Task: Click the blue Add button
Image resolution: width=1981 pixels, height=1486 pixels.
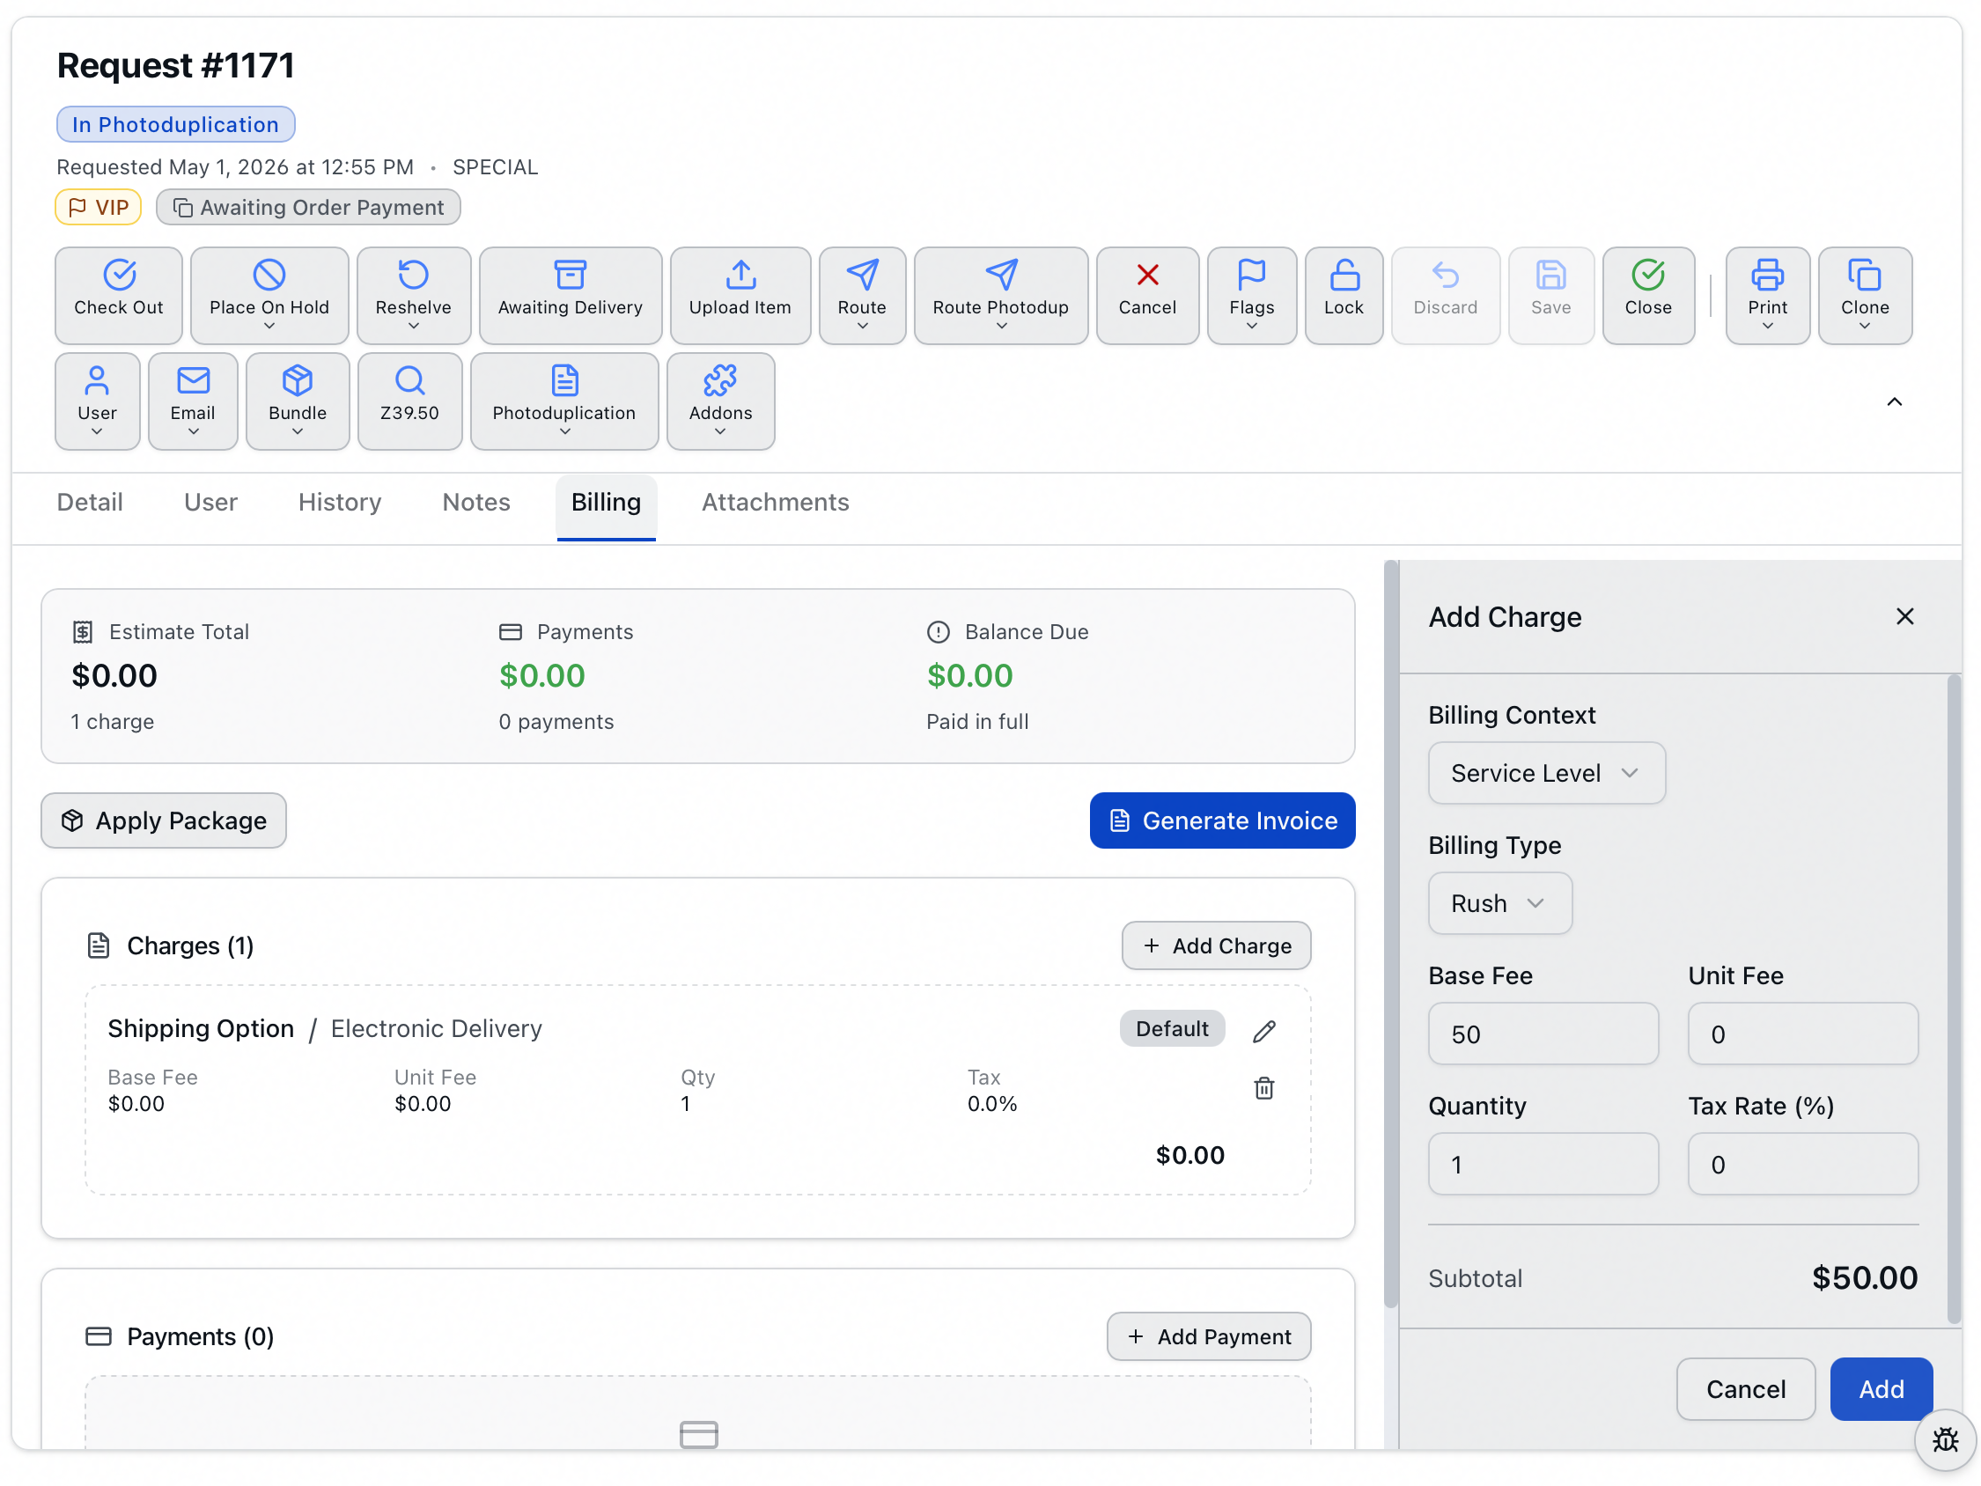Action: [1881, 1388]
